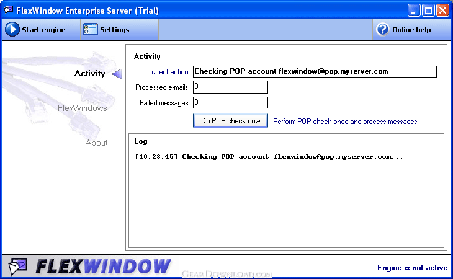Click the FlexWindow envelope logo icon

tap(18, 267)
